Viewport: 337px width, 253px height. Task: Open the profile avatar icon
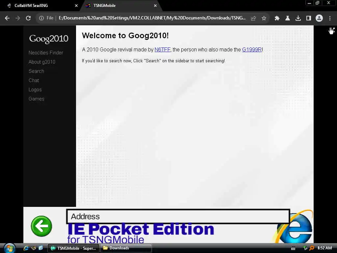pyautogui.click(x=319, y=18)
